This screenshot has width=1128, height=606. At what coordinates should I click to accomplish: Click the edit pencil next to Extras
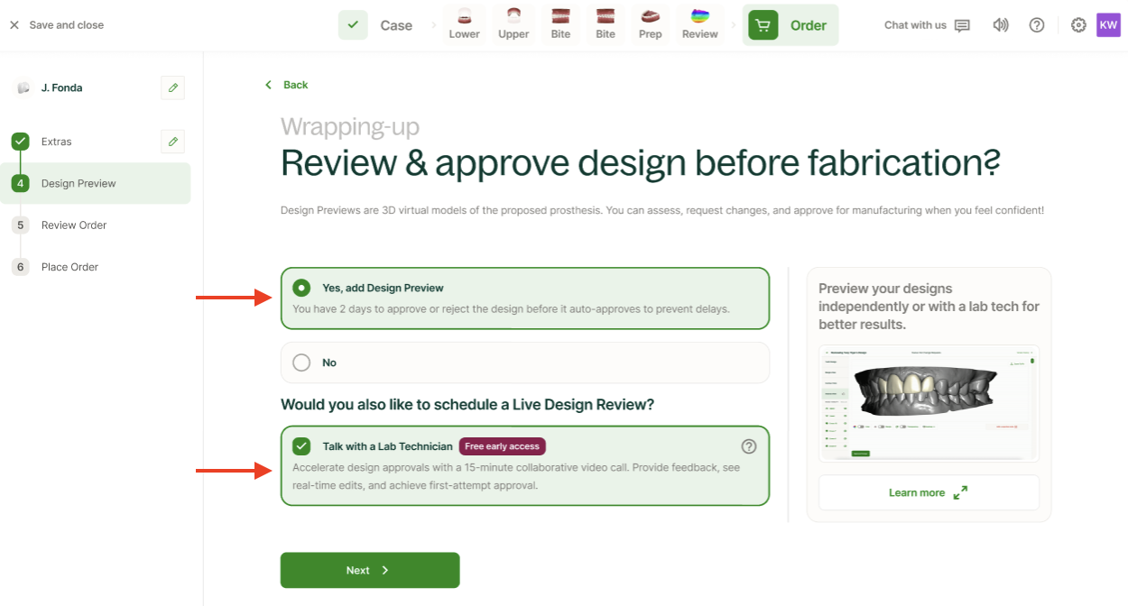point(173,142)
